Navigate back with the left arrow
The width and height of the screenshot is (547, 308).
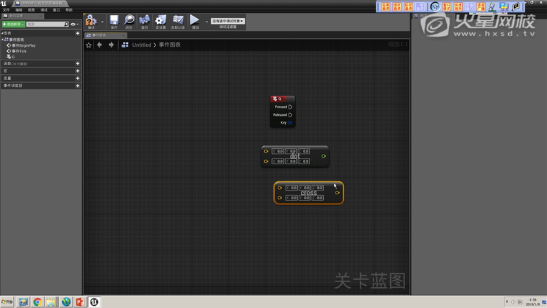click(x=99, y=45)
